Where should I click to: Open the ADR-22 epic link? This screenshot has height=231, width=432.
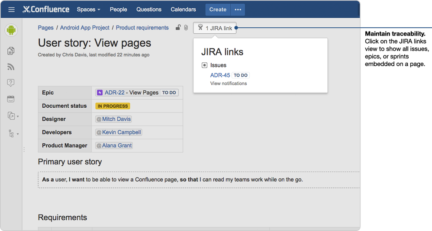click(114, 93)
